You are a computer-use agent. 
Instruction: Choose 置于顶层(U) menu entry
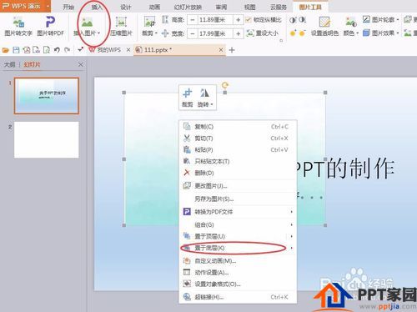238,236
